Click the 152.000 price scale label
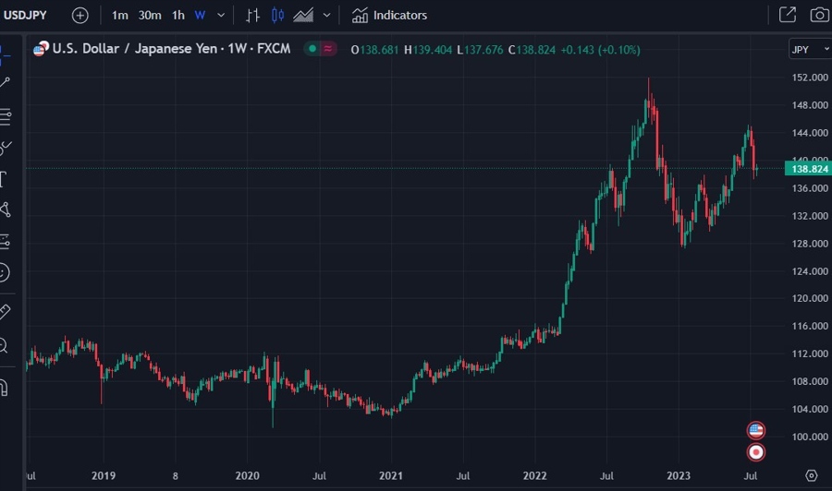The image size is (832, 491). point(810,78)
